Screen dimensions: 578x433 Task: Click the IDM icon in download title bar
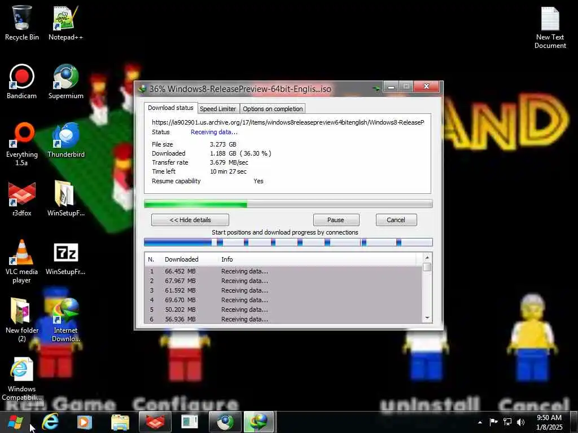pos(142,89)
